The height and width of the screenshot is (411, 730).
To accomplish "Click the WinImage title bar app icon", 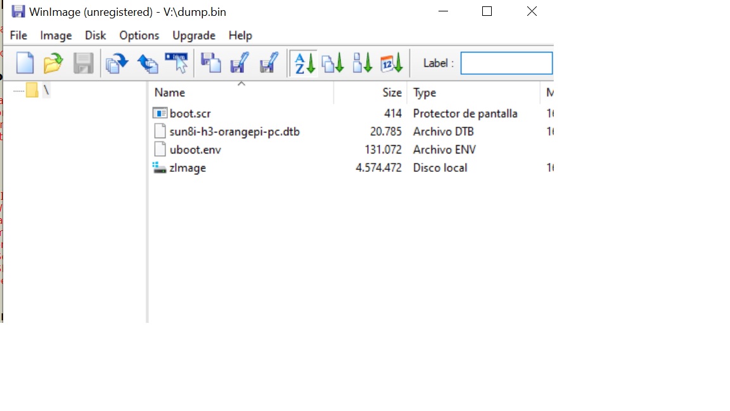I will (x=18, y=11).
